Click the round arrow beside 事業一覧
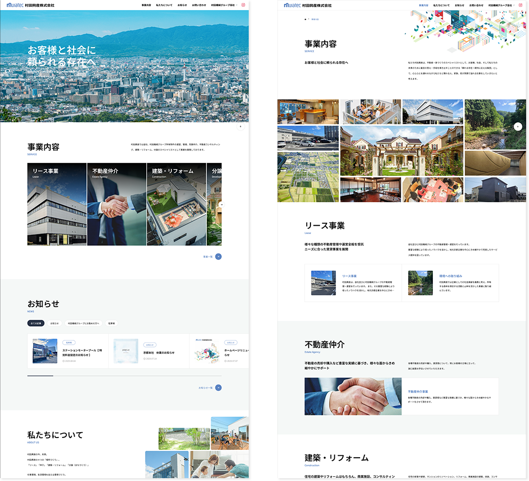This screenshot has width=529, height=481. (218, 257)
